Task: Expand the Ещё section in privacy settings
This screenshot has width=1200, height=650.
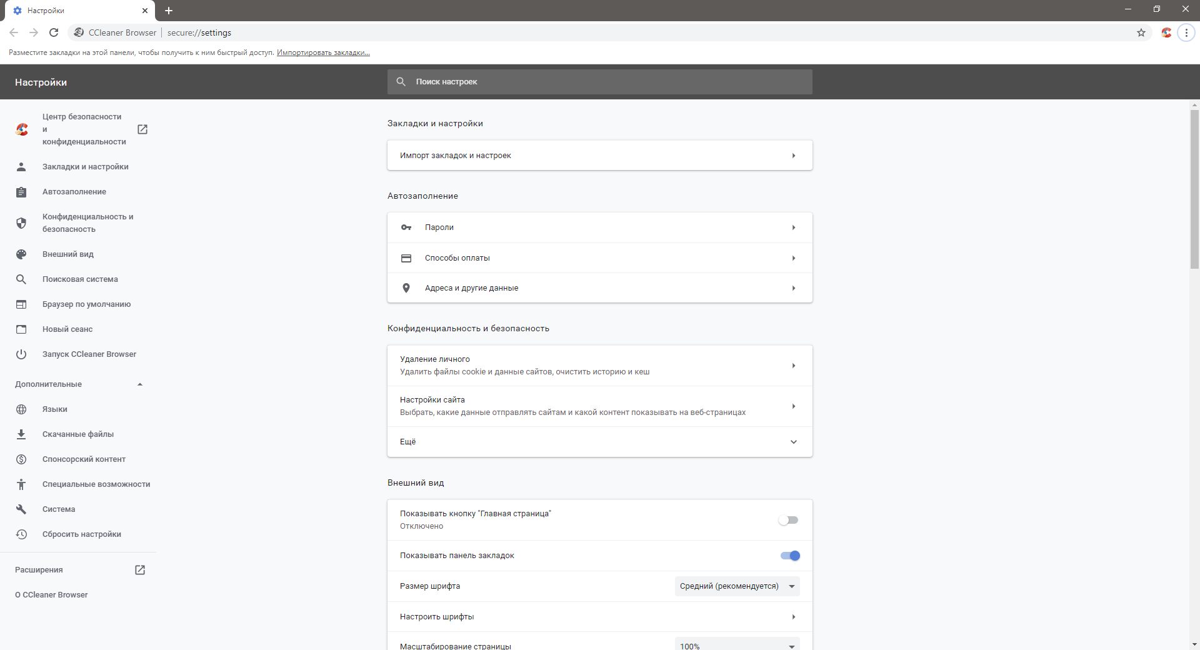Action: (794, 442)
